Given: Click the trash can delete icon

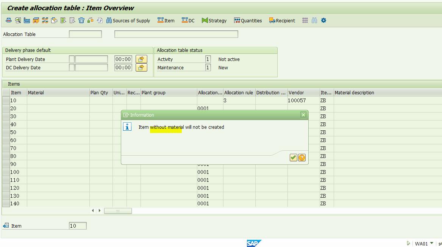Looking at the screenshot, I should (81, 20).
